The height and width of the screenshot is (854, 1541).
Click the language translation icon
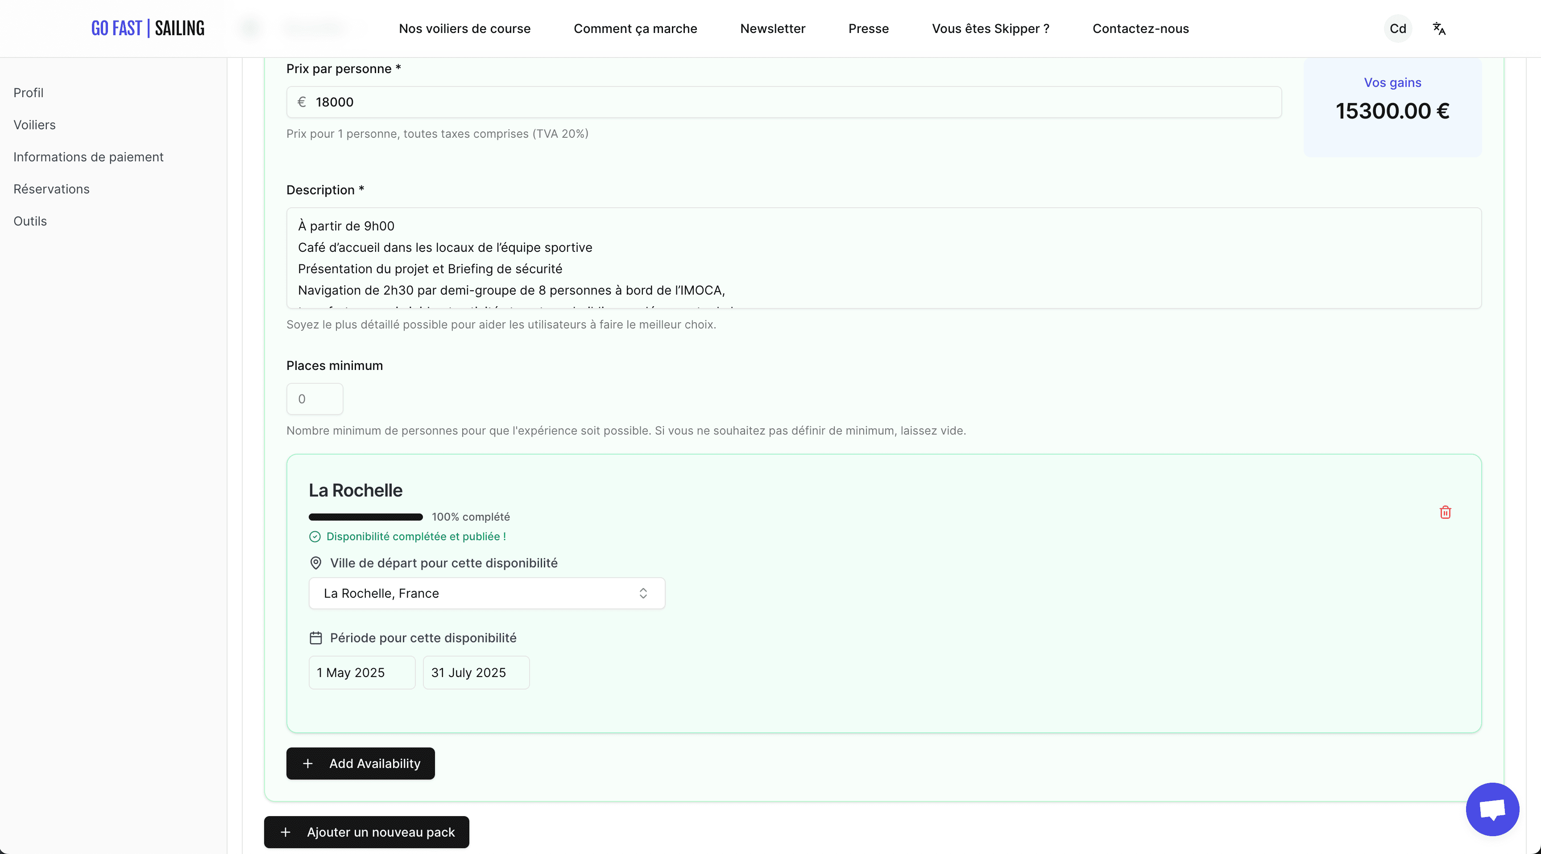click(1439, 29)
